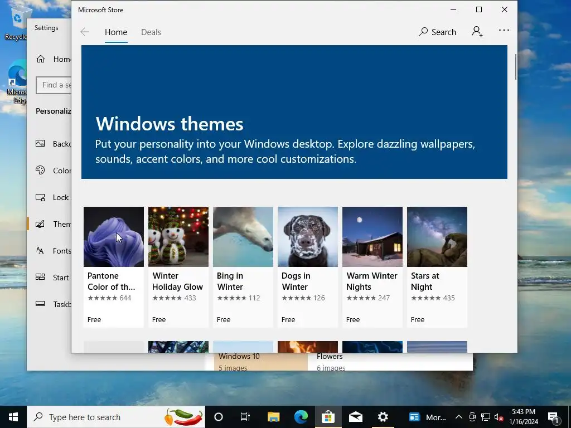Open Search in Microsoft Store
This screenshot has width=571, height=428.
pos(437,32)
